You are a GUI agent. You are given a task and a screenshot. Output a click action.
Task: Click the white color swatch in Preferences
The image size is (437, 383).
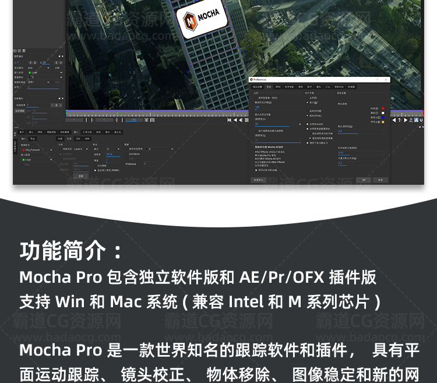click(x=383, y=113)
